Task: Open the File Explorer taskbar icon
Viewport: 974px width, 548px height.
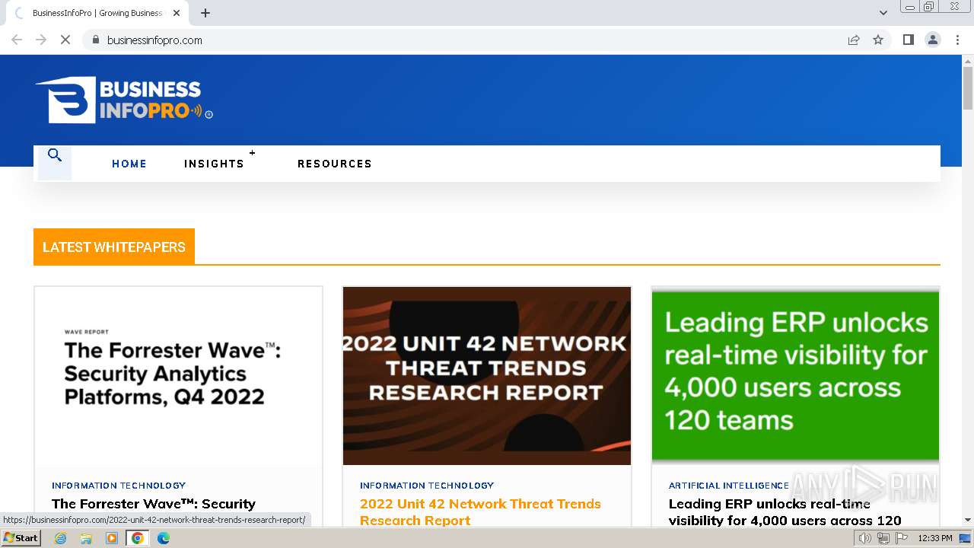Action: coord(86,538)
